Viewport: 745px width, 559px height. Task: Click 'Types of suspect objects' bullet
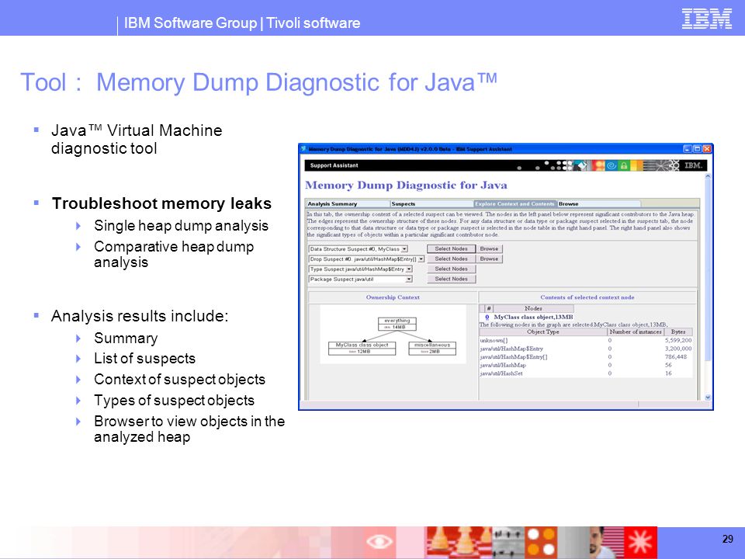click(x=174, y=401)
